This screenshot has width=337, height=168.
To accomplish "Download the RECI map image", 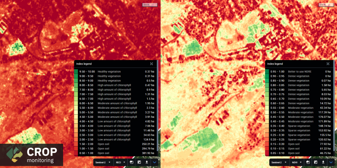I will [147, 162].
